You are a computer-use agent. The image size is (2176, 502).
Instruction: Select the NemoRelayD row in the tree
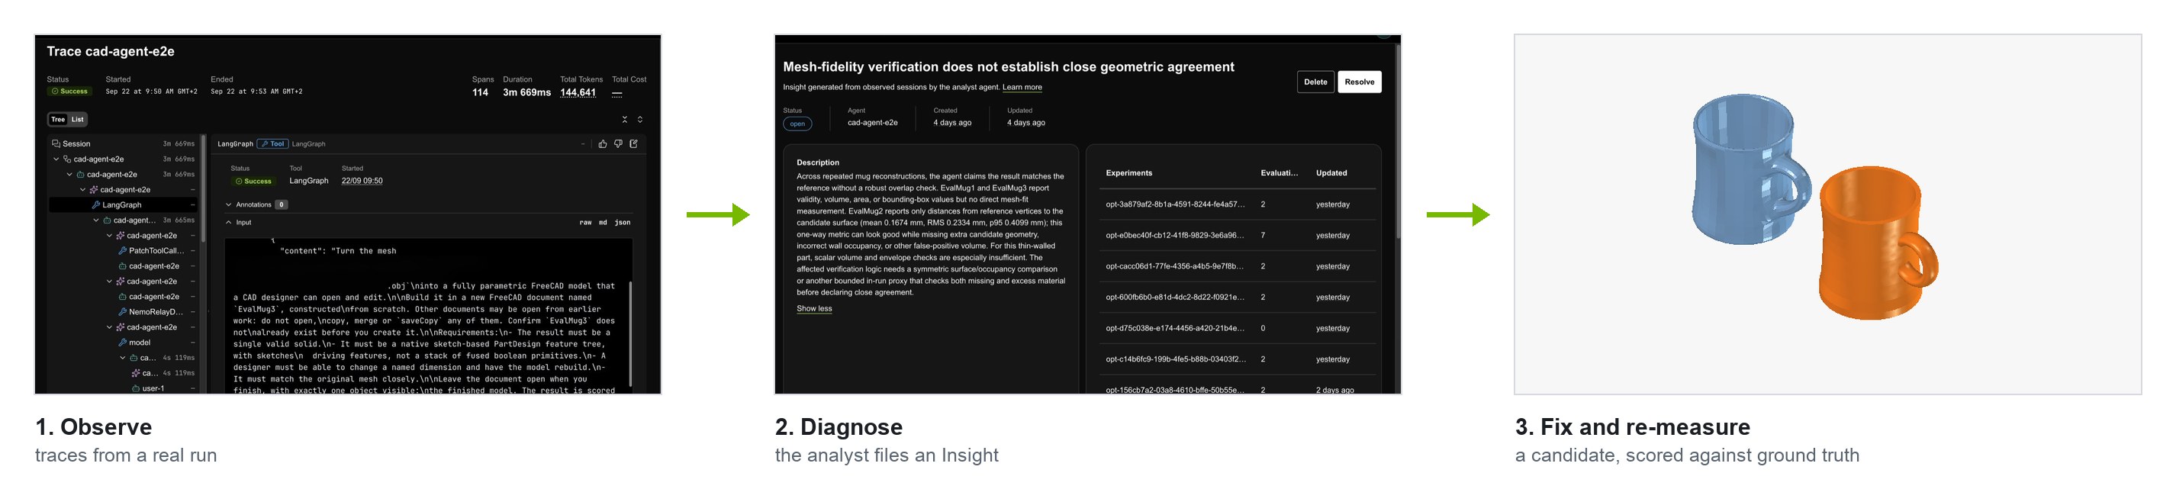tap(124, 312)
